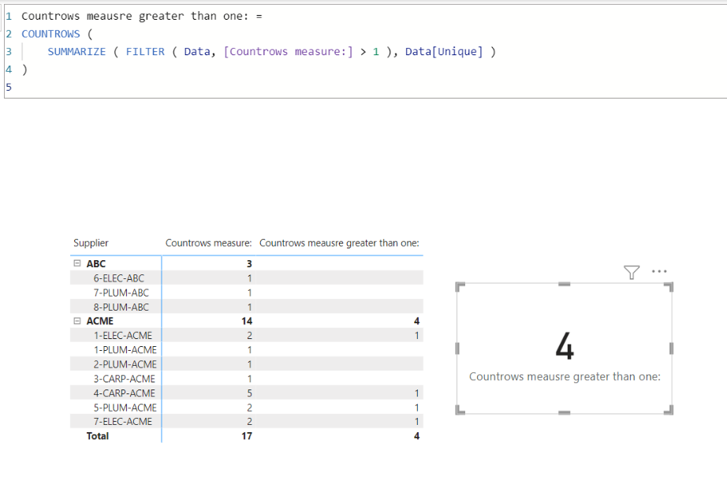The width and height of the screenshot is (727, 477).
Task: Click the FILTER function in formula
Action: tap(145, 51)
